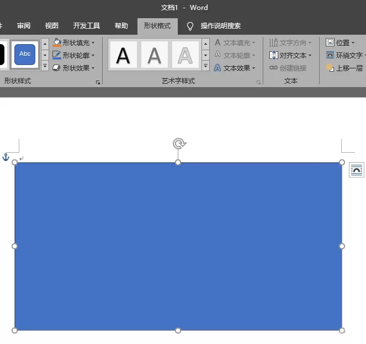Select the black shape style thumbnail
Viewport: 366px width, 344px height.
[2, 55]
